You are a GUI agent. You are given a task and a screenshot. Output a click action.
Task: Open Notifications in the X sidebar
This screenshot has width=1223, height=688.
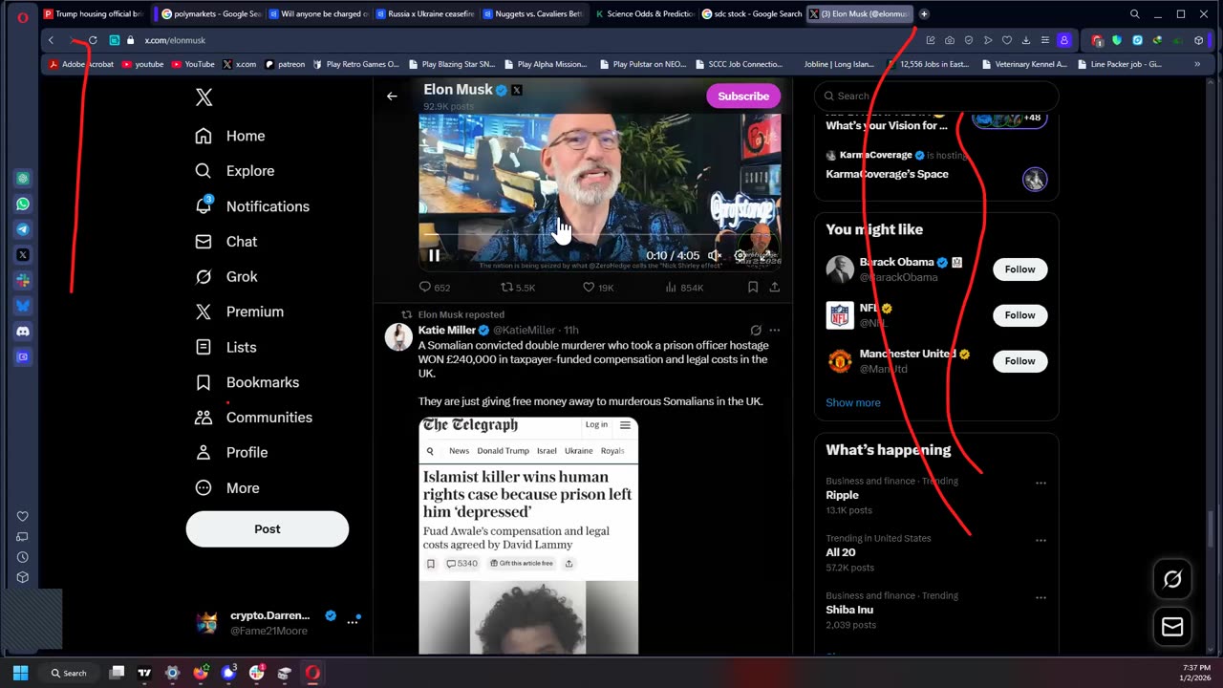[x=252, y=206]
